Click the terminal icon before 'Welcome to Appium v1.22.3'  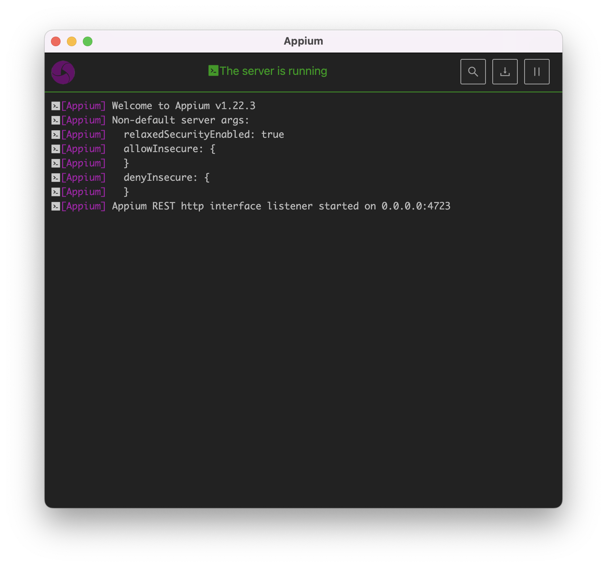pyautogui.click(x=55, y=106)
